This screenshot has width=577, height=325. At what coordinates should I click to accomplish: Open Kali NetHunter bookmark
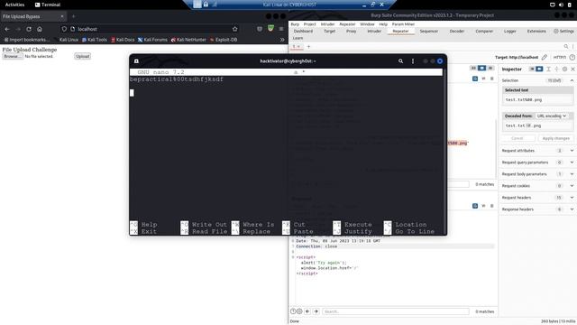188,40
